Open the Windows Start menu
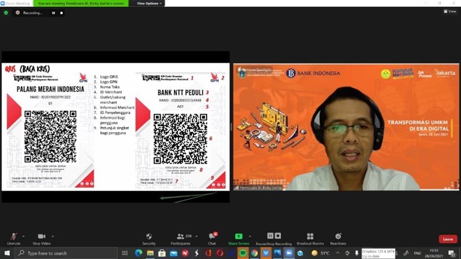 pos(7,253)
